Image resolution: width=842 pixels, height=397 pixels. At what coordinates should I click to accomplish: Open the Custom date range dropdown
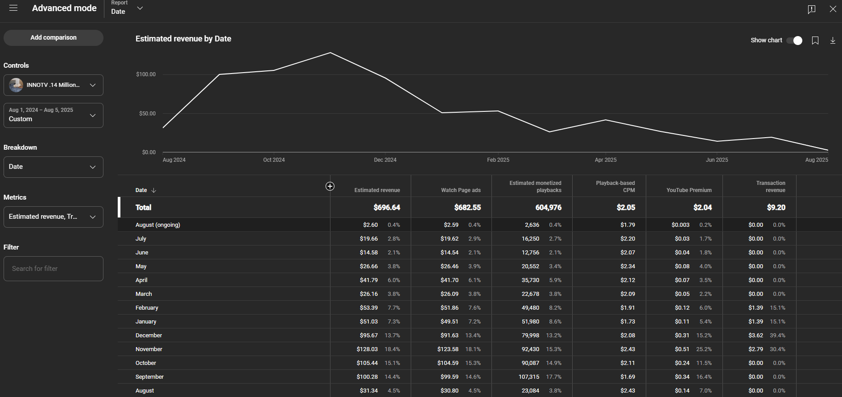tap(54, 115)
